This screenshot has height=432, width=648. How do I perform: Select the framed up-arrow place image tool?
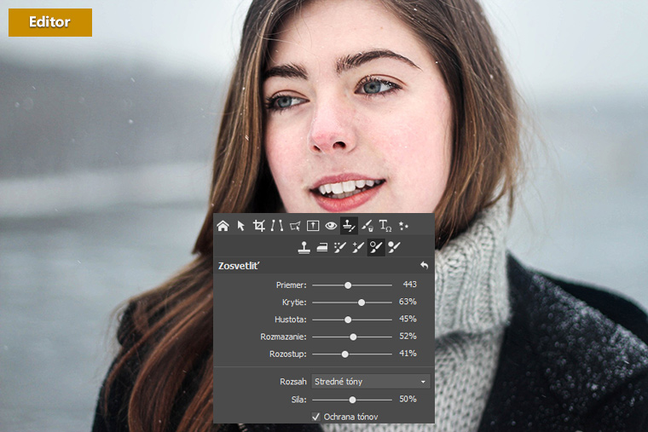(x=313, y=226)
